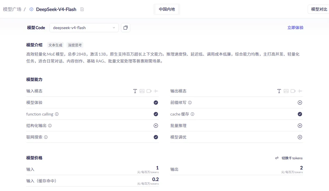Show info tooltip for cache 缓存
This screenshot has width=329, height=191.
[x=192, y=114]
